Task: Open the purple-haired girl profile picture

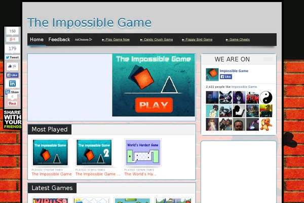Action: tap(239, 97)
